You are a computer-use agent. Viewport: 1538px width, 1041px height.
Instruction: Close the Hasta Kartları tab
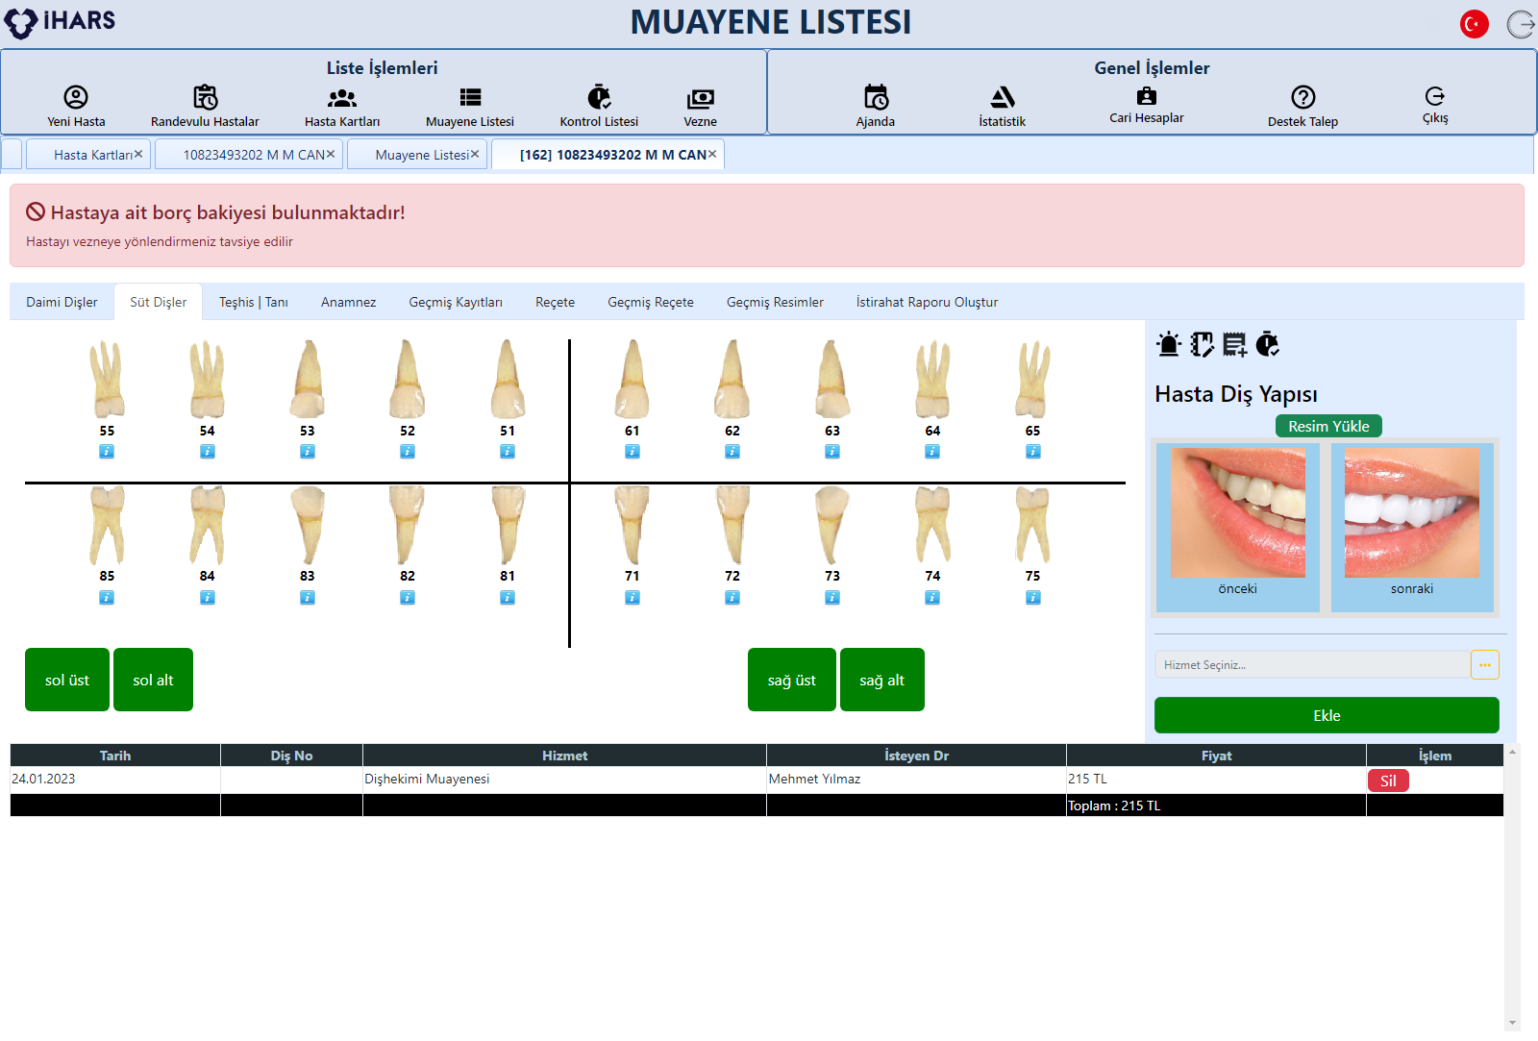point(138,154)
